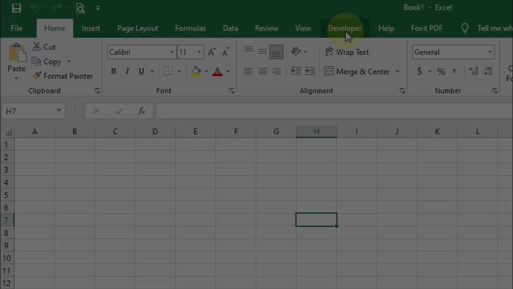Image resolution: width=513 pixels, height=289 pixels.
Task: Customize Quick Access Toolbar dropdown arrow
Action: pyautogui.click(x=98, y=8)
